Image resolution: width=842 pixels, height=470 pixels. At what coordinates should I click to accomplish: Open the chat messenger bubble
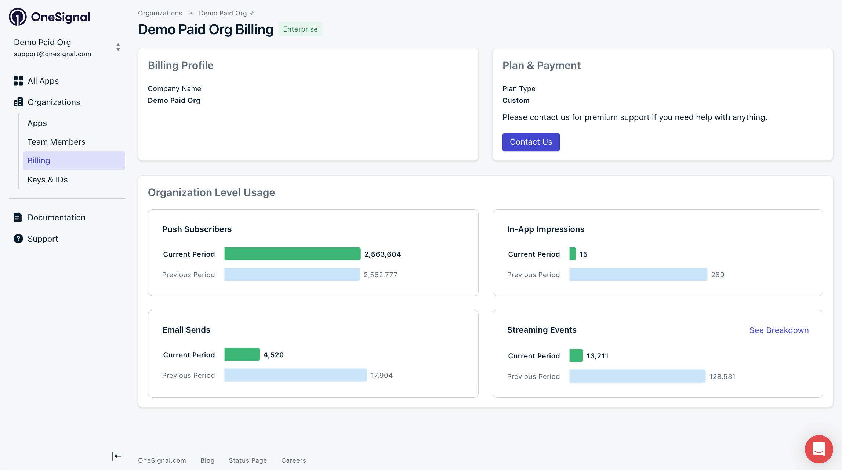pos(819,449)
